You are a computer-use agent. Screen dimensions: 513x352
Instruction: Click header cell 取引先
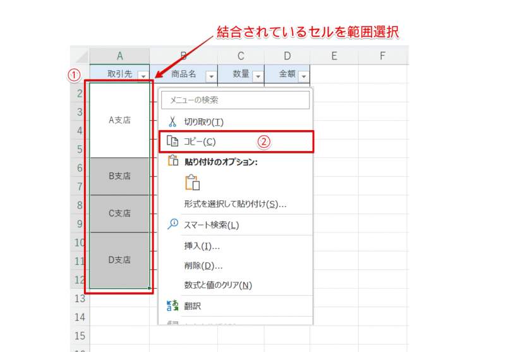coord(120,73)
